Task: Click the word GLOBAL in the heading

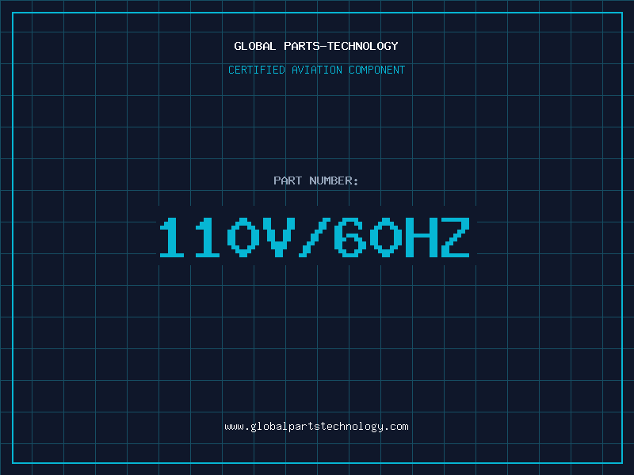Action: (x=255, y=46)
